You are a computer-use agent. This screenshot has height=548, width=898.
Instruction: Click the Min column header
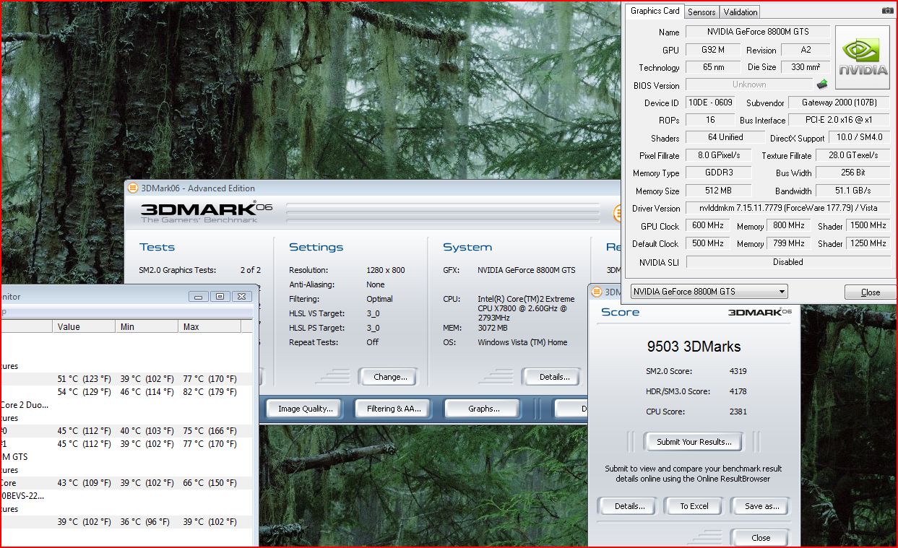tap(146, 326)
